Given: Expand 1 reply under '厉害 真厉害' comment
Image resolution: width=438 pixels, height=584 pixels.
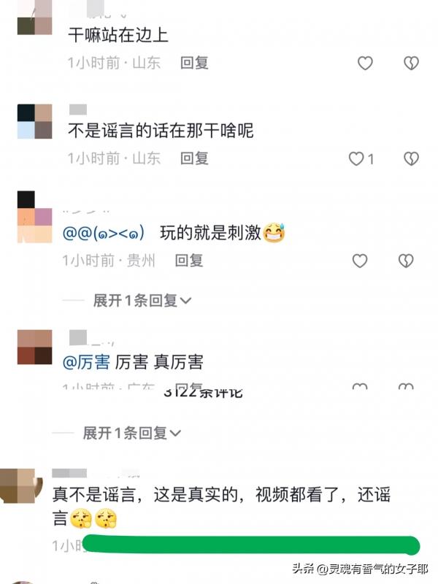Looking at the screenshot, I should point(131,433).
